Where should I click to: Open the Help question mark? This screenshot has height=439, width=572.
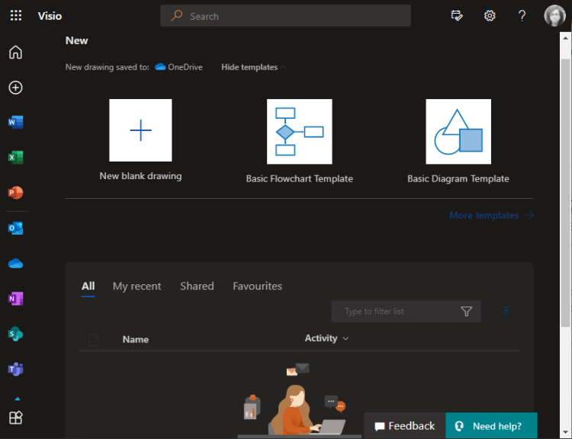pyautogui.click(x=522, y=16)
